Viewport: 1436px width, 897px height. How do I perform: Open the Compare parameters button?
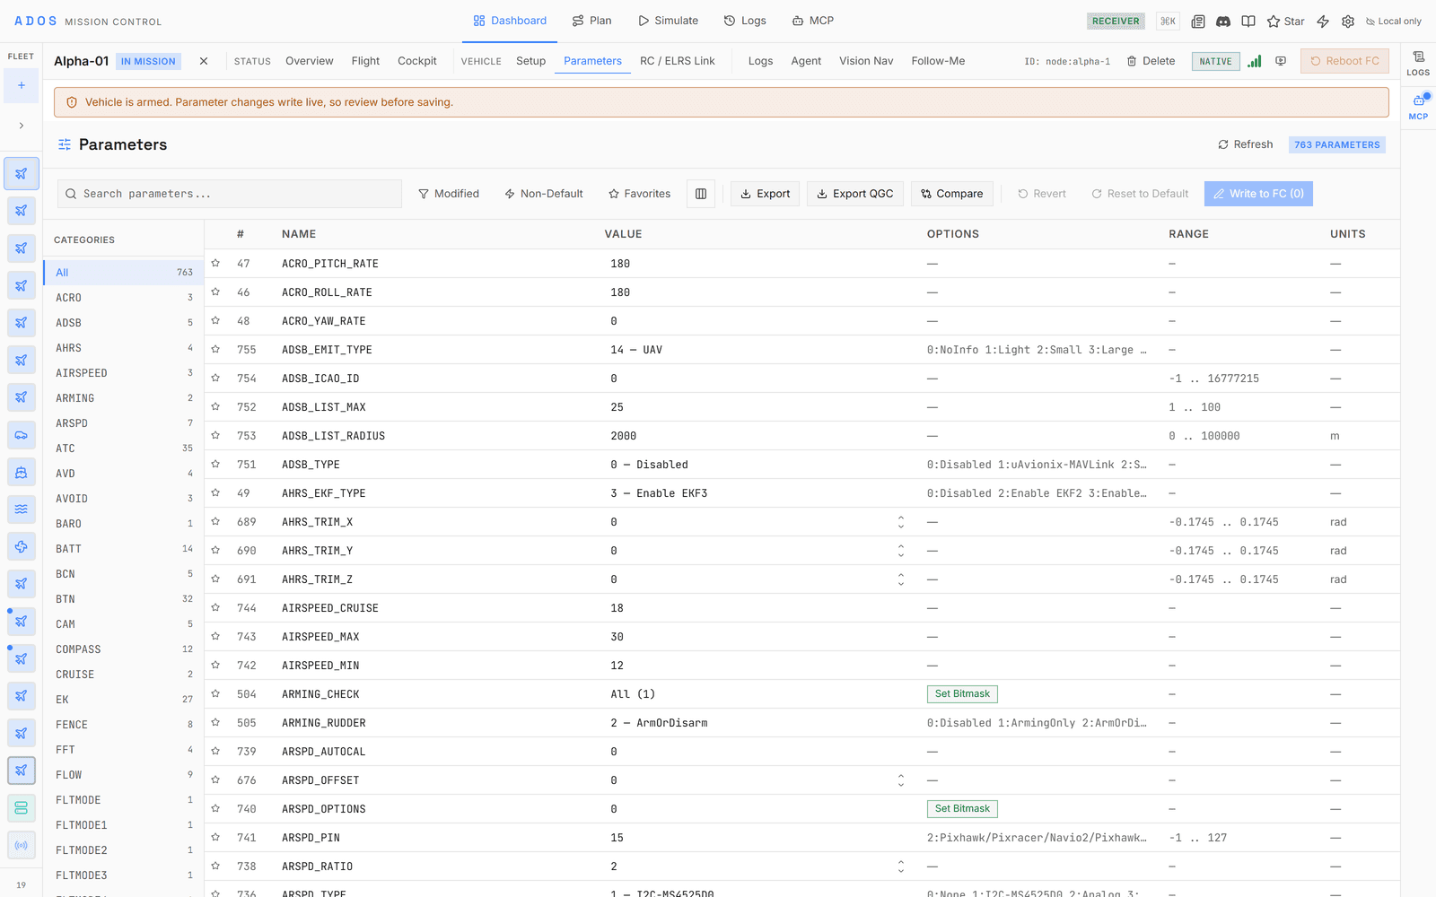[x=952, y=194]
